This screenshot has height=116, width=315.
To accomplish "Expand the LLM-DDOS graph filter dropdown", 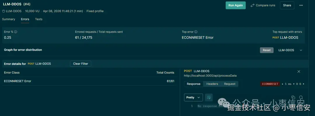I will [290, 50].
